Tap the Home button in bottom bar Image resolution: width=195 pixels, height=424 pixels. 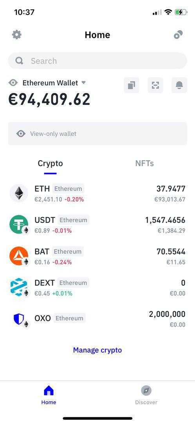tap(49, 395)
